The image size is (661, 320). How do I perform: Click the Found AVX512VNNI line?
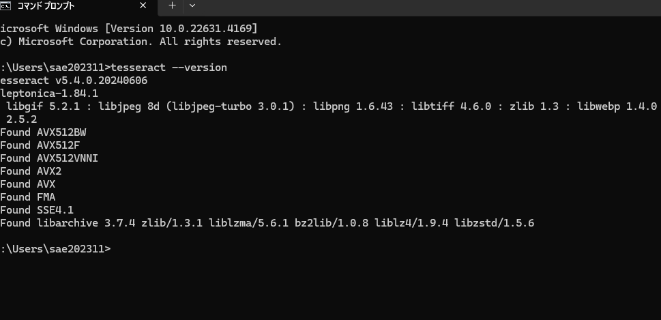(49, 158)
